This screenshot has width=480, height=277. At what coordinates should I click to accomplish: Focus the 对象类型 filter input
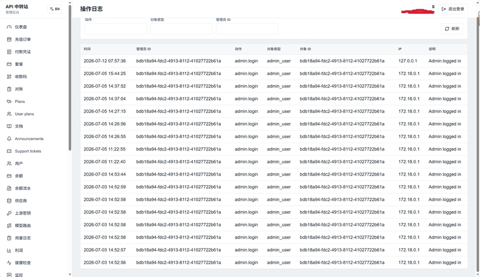click(181, 29)
